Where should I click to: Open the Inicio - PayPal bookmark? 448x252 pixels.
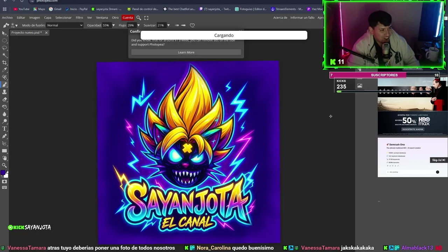(76, 9)
